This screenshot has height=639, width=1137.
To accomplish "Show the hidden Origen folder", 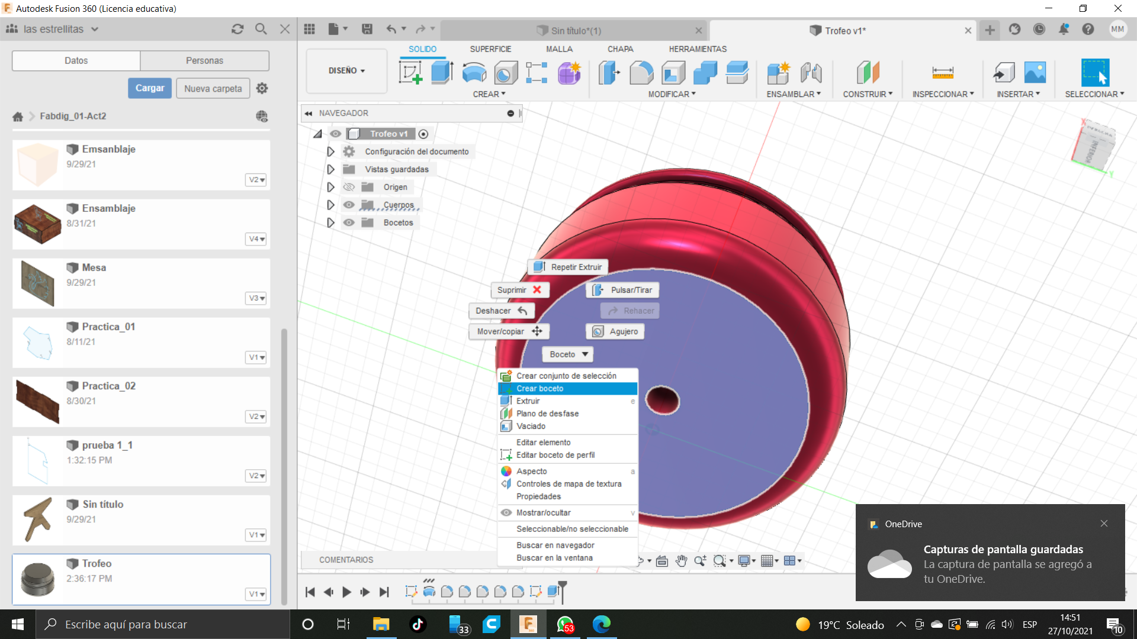I will (349, 187).
